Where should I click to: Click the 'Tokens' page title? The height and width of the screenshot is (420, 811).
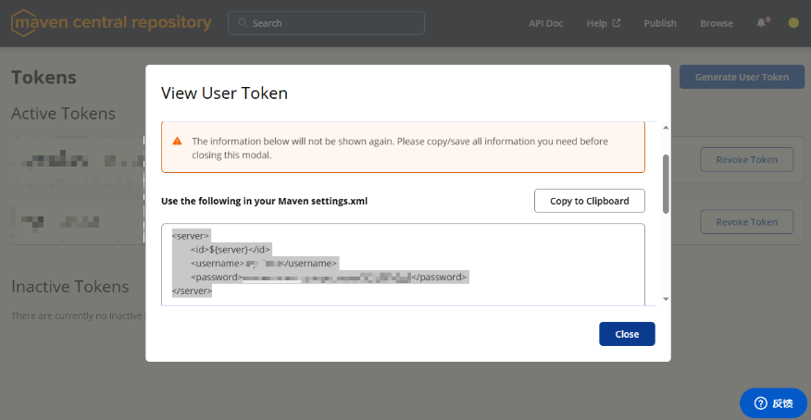(44, 78)
